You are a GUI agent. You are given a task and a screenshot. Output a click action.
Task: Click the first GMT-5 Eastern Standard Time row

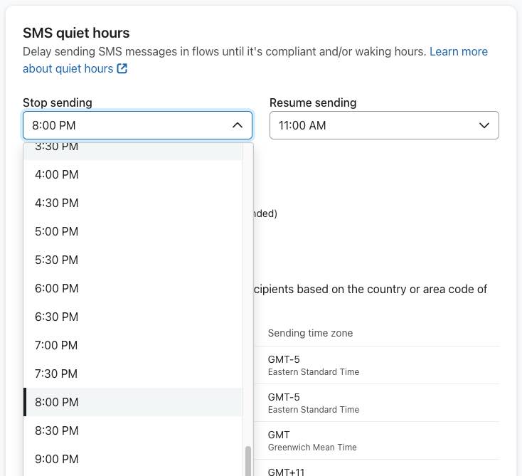377,366
